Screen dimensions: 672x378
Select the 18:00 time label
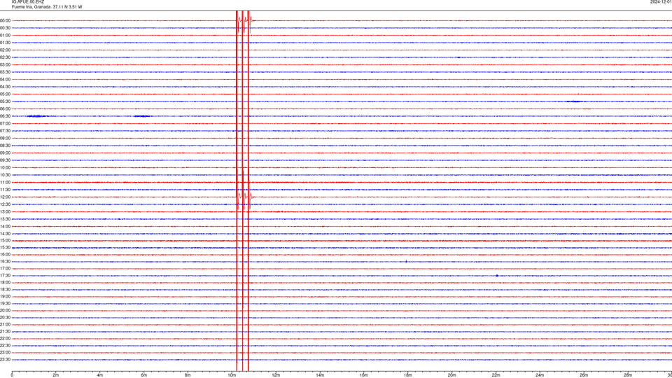click(5, 282)
